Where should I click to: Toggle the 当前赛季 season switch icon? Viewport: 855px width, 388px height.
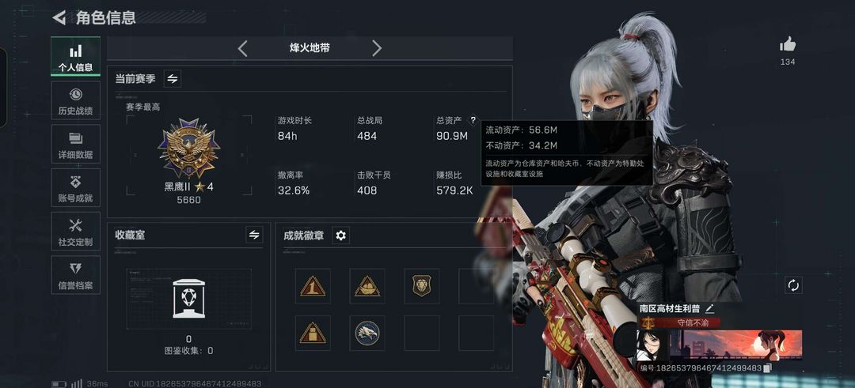173,79
